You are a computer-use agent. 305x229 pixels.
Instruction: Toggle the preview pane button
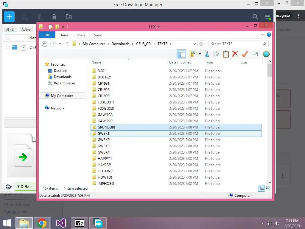[x=181, y=54]
